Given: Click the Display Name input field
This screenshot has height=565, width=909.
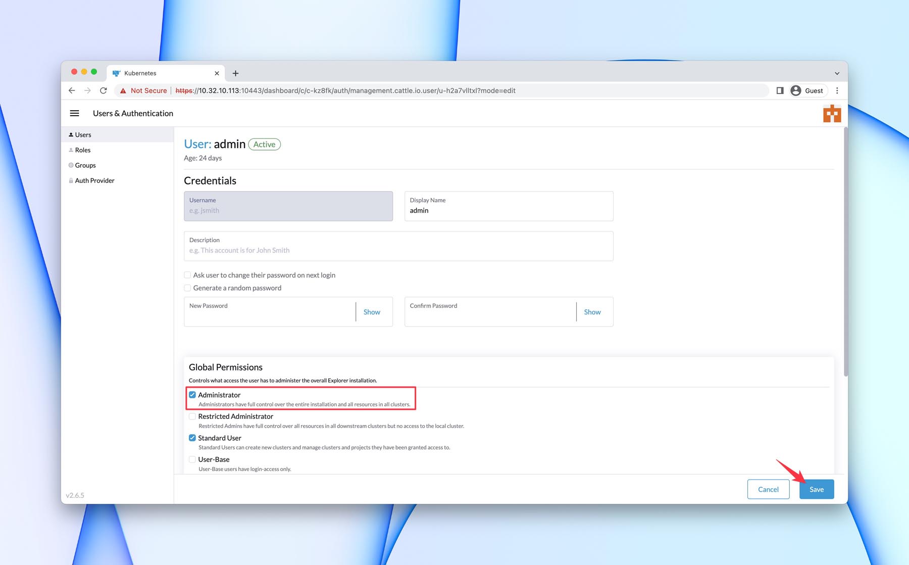Looking at the screenshot, I should click(x=509, y=206).
